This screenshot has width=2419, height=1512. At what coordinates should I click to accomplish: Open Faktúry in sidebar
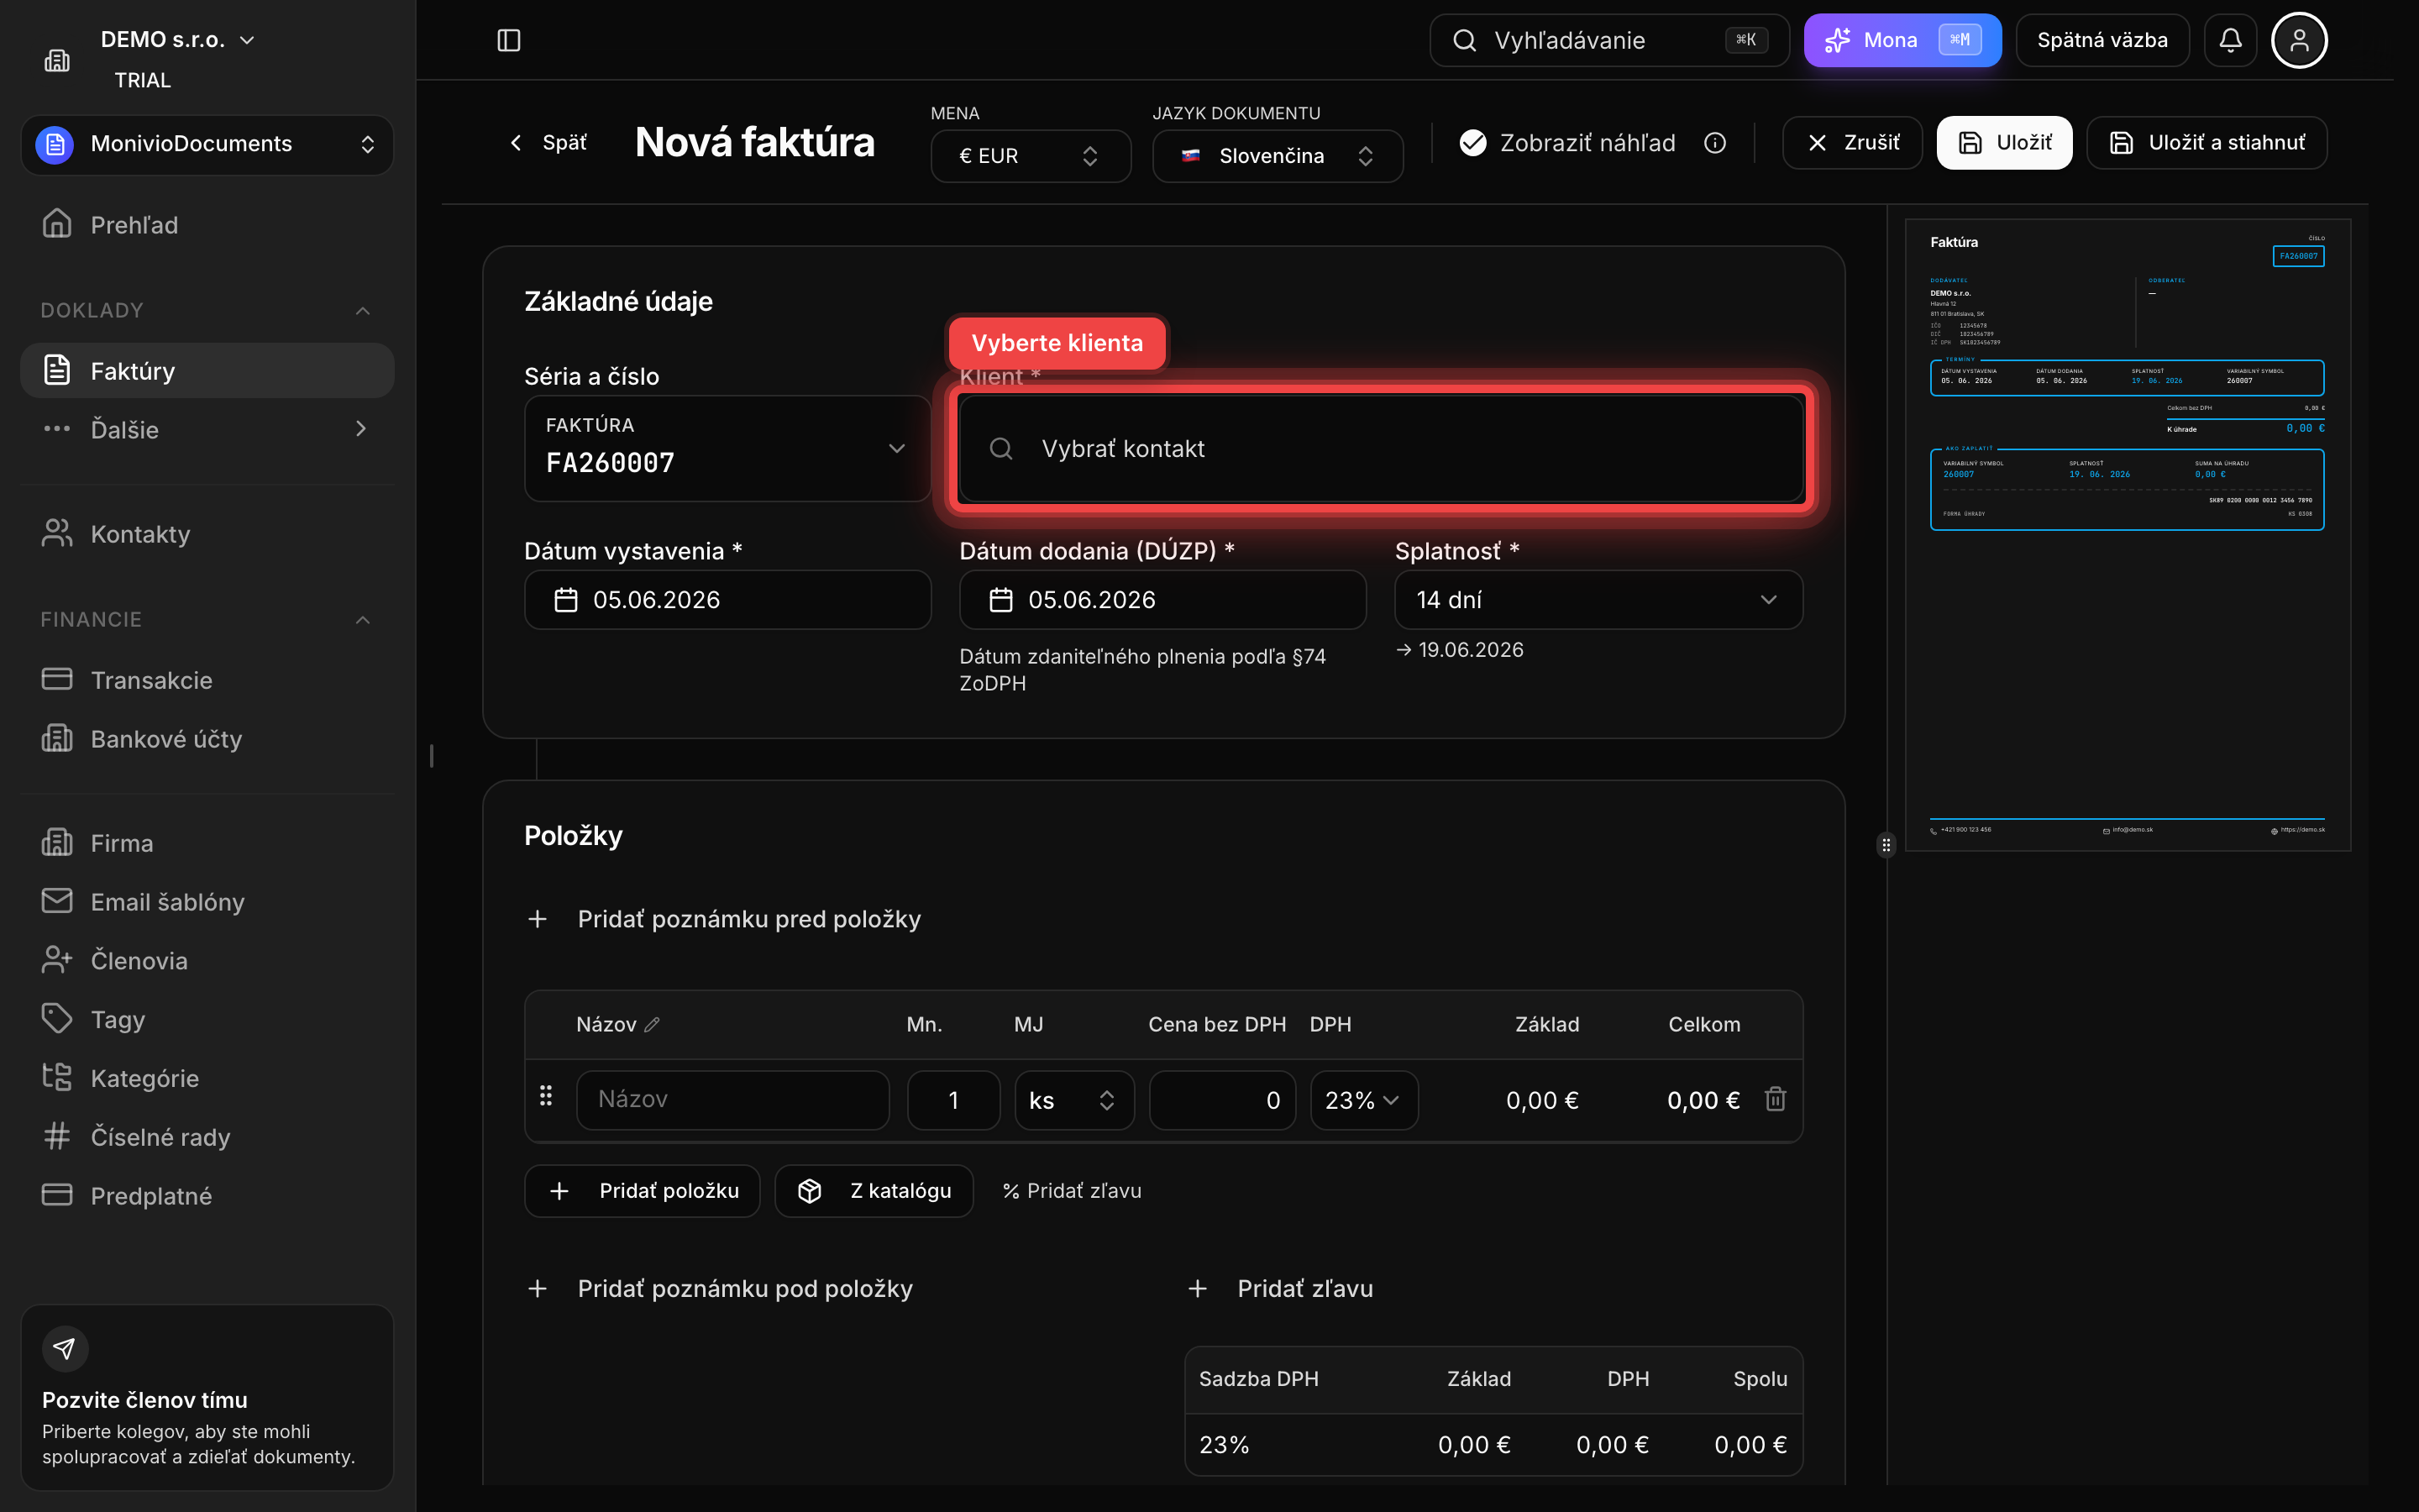[x=207, y=371]
